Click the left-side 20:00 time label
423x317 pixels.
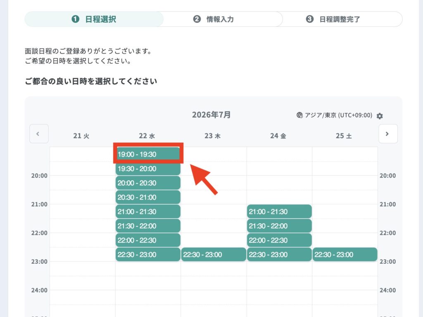pyautogui.click(x=39, y=176)
